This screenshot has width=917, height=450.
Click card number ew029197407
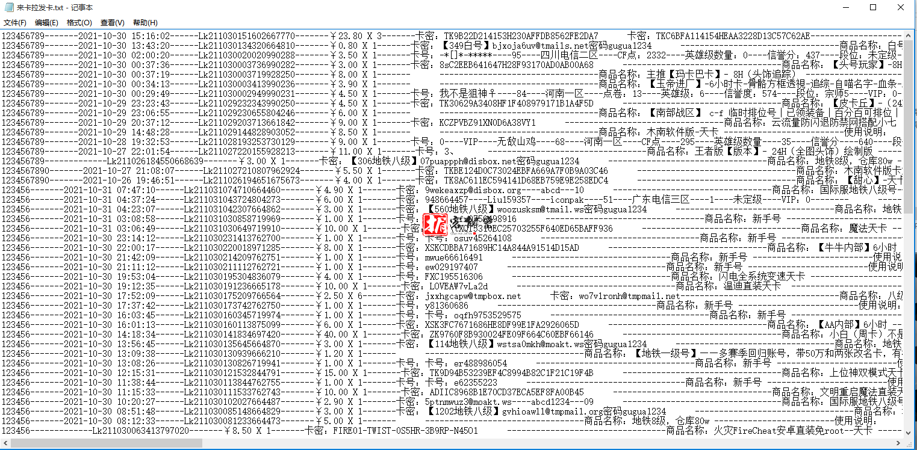(451, 267)
